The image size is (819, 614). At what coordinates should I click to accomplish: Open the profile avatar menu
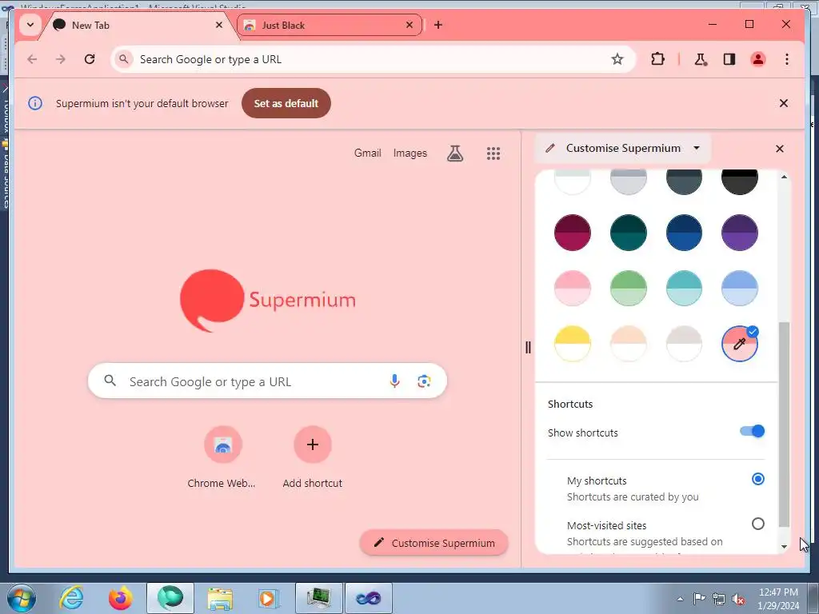[758, 59]
